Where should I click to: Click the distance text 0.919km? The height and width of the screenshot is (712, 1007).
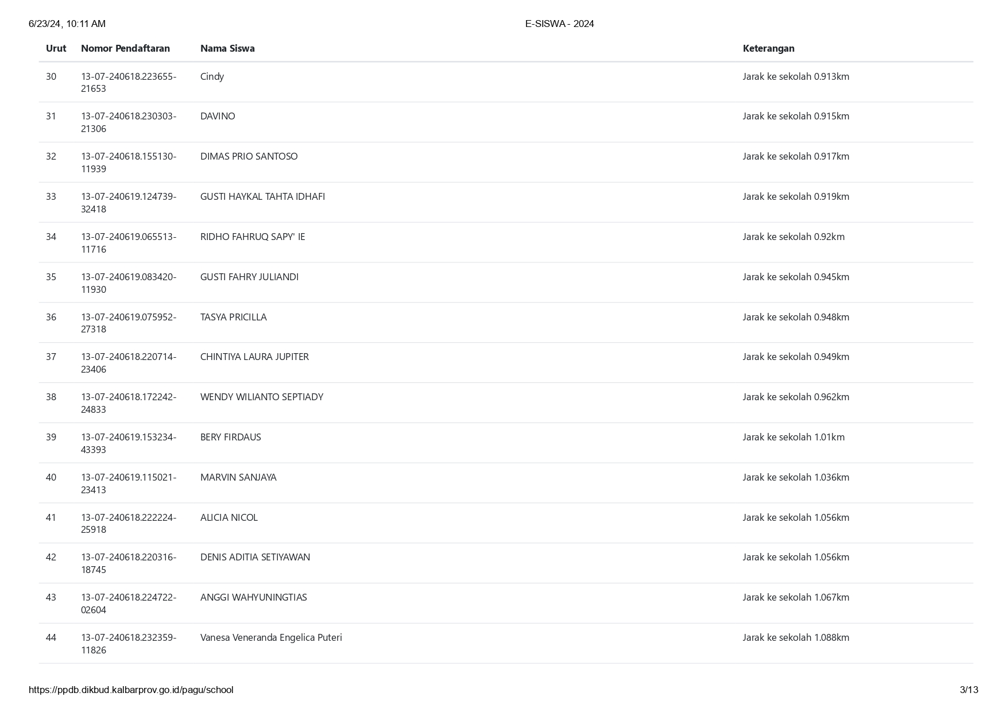pos(796,196)
